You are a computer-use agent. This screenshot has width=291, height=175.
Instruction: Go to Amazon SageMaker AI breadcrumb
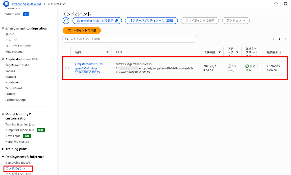coord(27,4)
